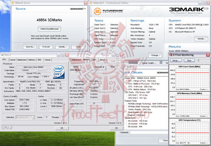Click the 46854 3DMarks score text

(x=49, y=20)
